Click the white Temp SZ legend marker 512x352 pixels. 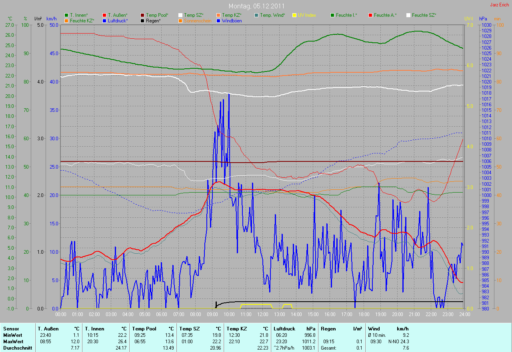click(180, 15)
